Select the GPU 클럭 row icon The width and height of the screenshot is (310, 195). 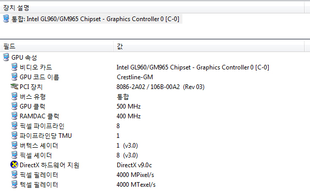(x=14, y=106)
